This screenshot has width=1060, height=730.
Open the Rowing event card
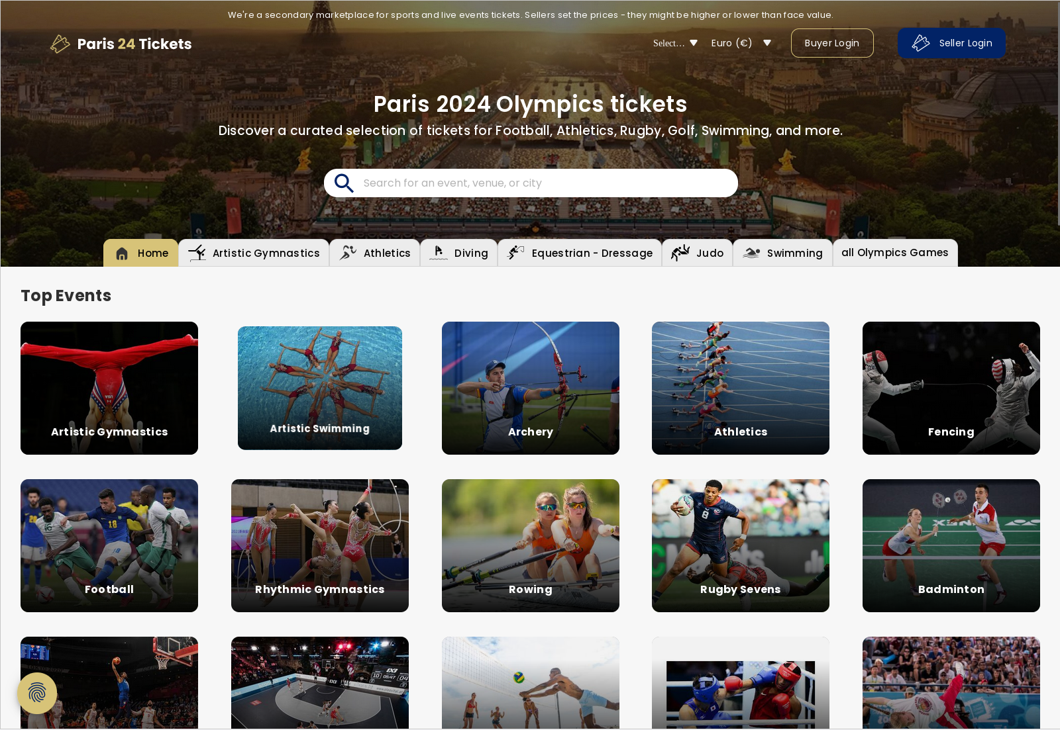531,545
